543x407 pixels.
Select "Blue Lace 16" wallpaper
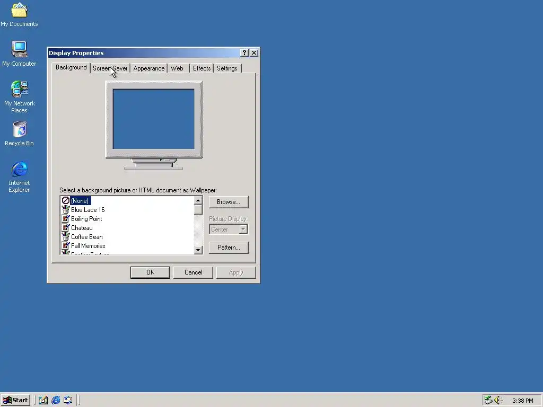(87, 210)
